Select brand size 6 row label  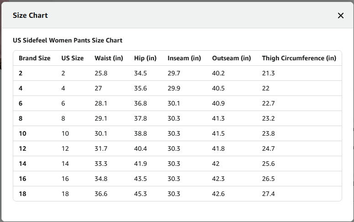pos(21,103)
